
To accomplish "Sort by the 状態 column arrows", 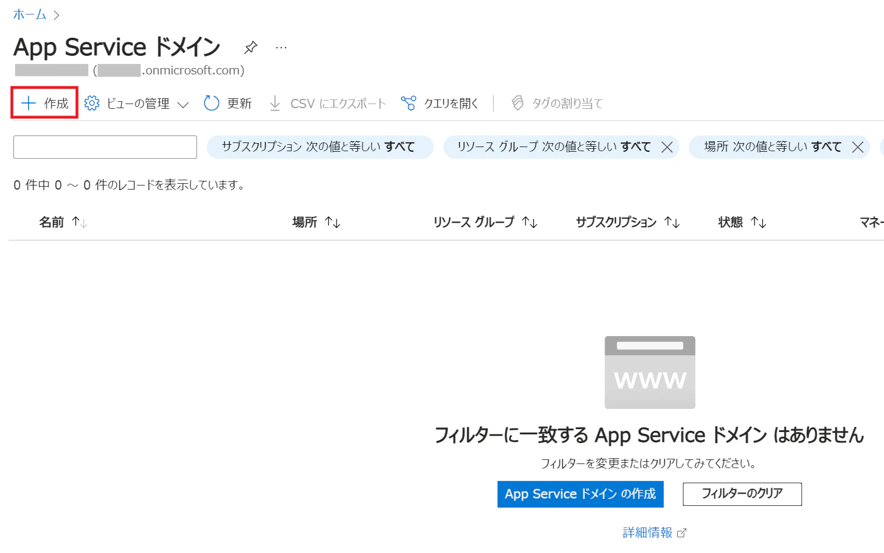I will point(758,222).
